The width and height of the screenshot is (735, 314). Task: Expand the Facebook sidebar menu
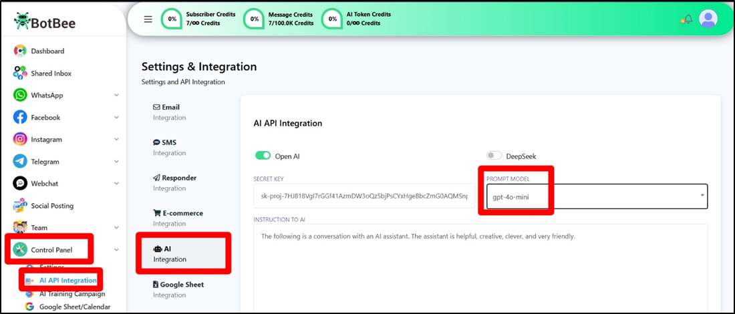(116, 118)
